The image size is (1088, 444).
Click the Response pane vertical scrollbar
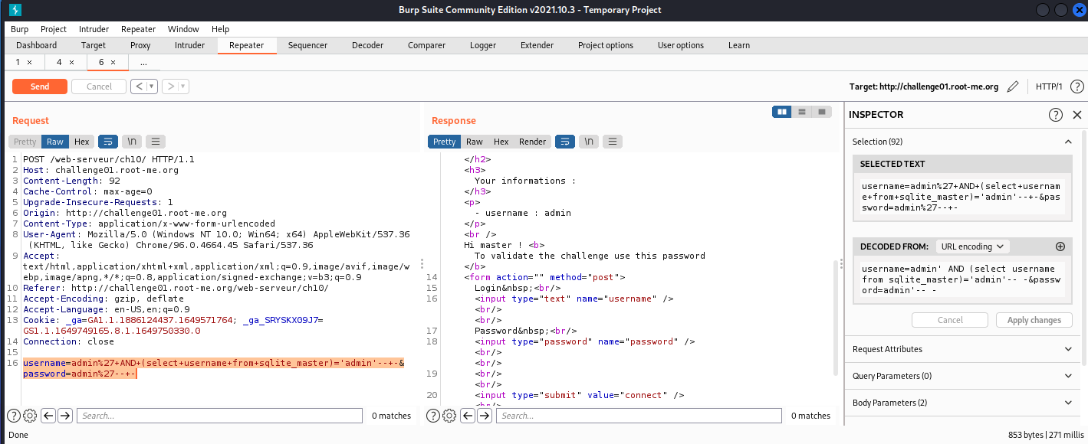[x=836, y=318]
